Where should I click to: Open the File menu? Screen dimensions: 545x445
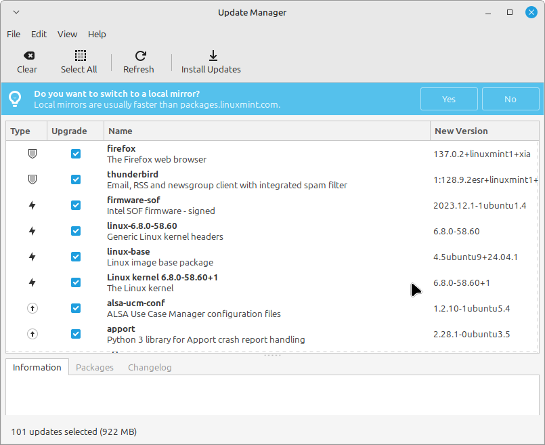pyautogui.click(x=14, y=34)
